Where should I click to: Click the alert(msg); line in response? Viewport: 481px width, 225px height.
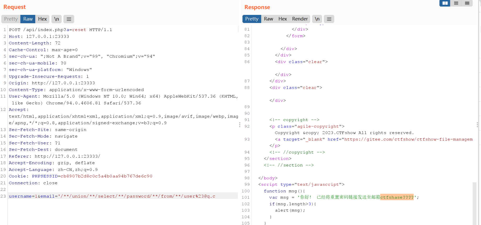pyautogui.click(x=290, y=210)
